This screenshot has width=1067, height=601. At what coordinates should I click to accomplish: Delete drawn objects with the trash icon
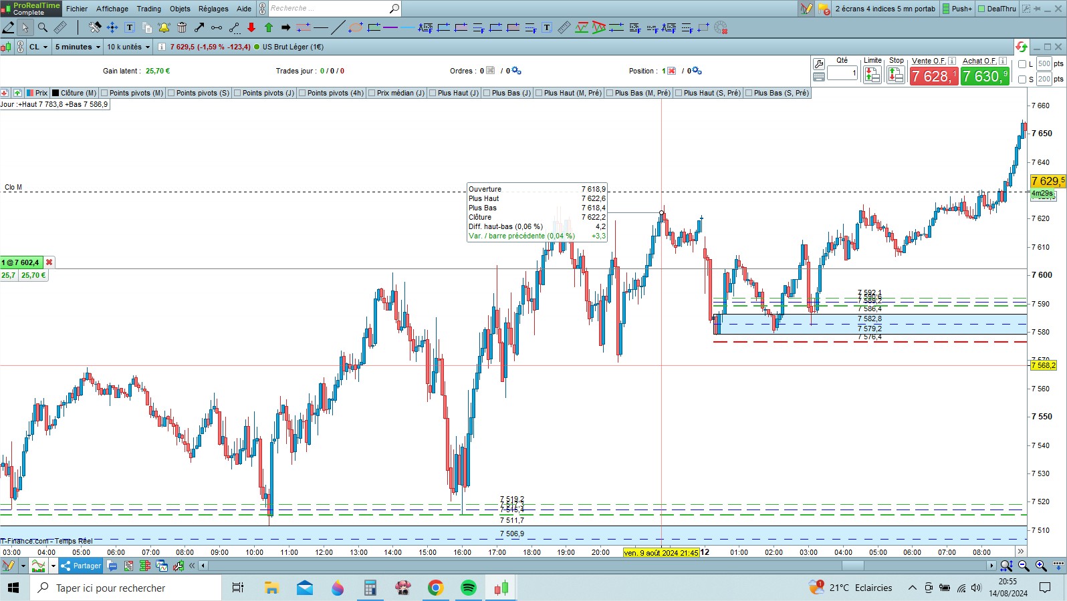[182, 27]
